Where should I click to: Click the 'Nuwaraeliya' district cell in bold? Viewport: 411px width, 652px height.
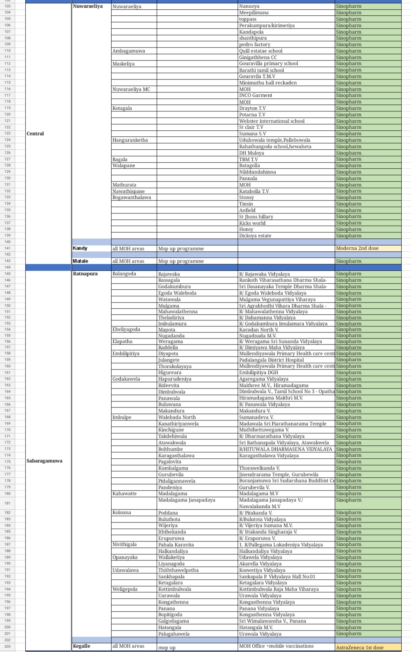pyautogui.click(x=91, y=6)
